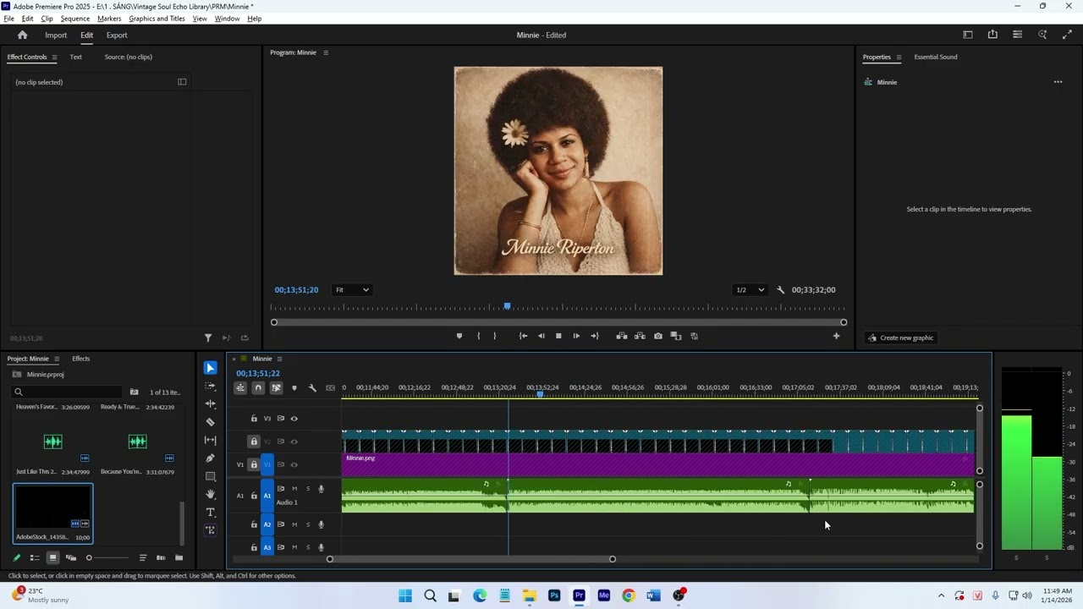This screenshot has width=1083, height=609.
Task: Click Extract button in Program monitor
Action: [640, 336]
